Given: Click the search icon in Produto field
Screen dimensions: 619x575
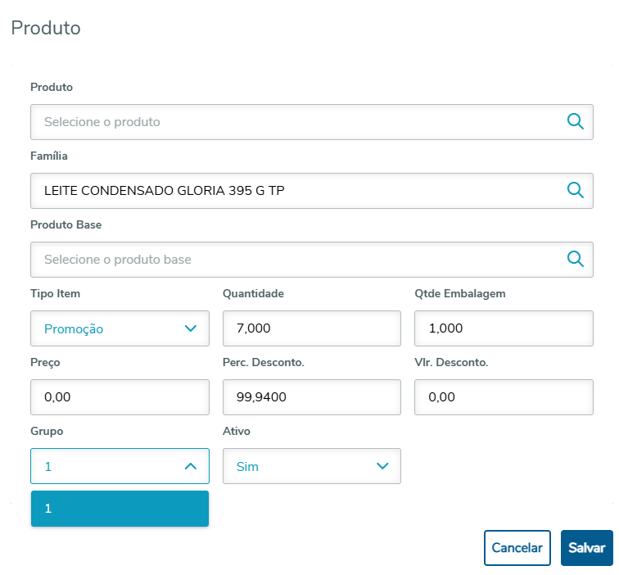Looking at the screenshot, I should coord(576,122).
